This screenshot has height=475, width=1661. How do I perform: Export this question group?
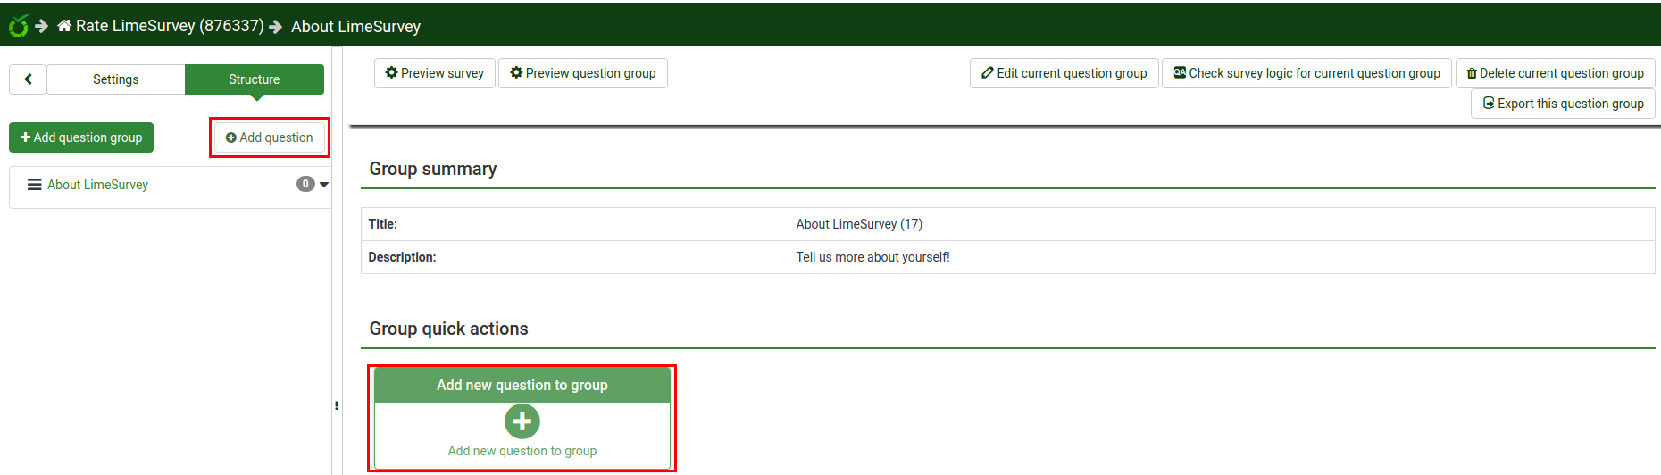point(1563,104)
